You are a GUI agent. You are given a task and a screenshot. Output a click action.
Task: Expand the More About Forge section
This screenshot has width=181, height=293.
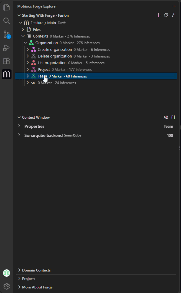click(19, 287)
